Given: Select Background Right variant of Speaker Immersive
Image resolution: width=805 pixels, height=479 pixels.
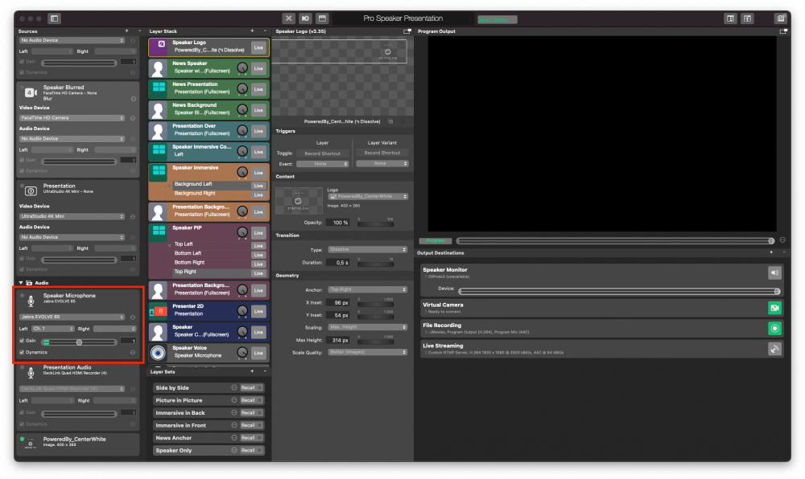Looking at the screenshot, I should [195, 194].
